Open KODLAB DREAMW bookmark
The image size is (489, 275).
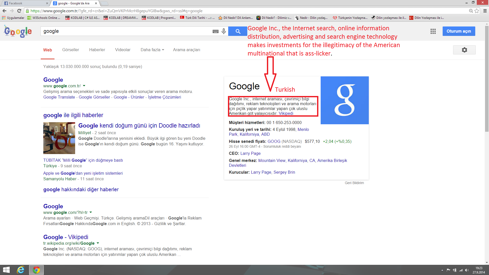(121, 18)
